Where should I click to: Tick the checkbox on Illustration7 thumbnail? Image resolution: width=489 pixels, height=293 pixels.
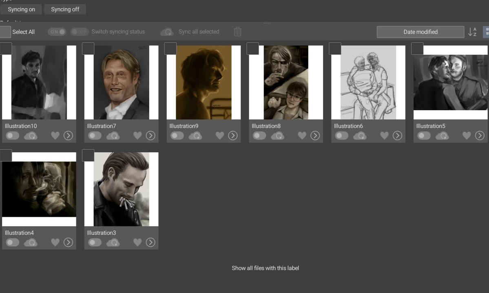click(88, 48)
